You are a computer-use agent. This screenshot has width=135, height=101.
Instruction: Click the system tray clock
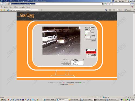tap(133, 100)
